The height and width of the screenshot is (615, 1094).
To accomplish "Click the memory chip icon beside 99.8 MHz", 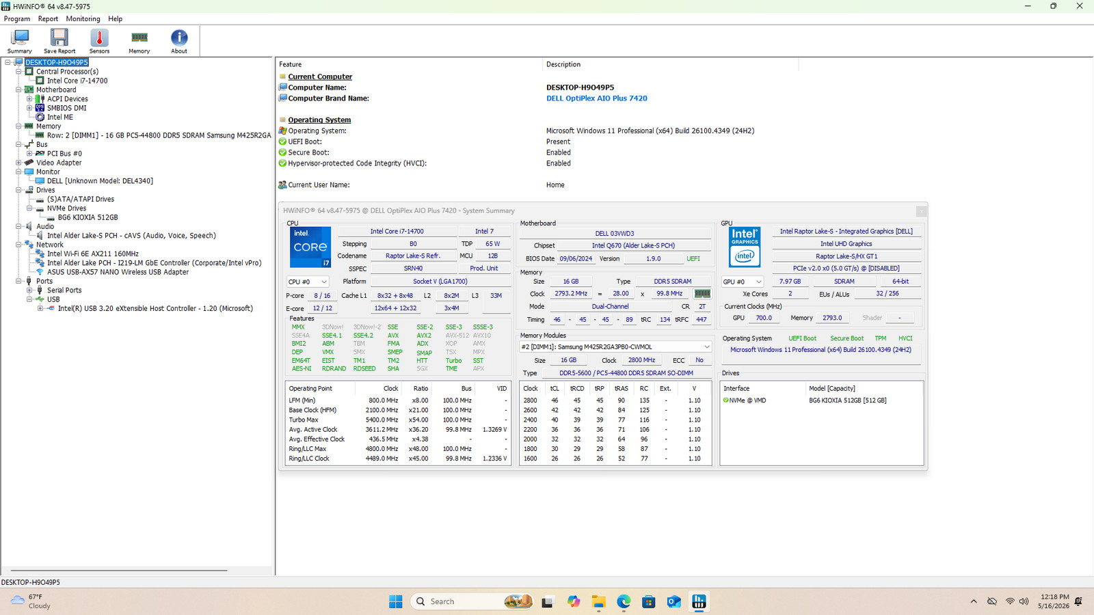I will [x=702, y=294].
